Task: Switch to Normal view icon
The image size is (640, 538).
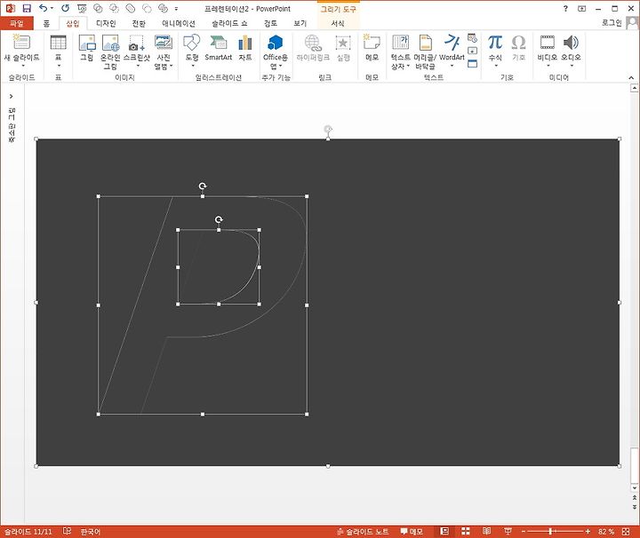Action: pyautogui.click(x=444, y=531)
